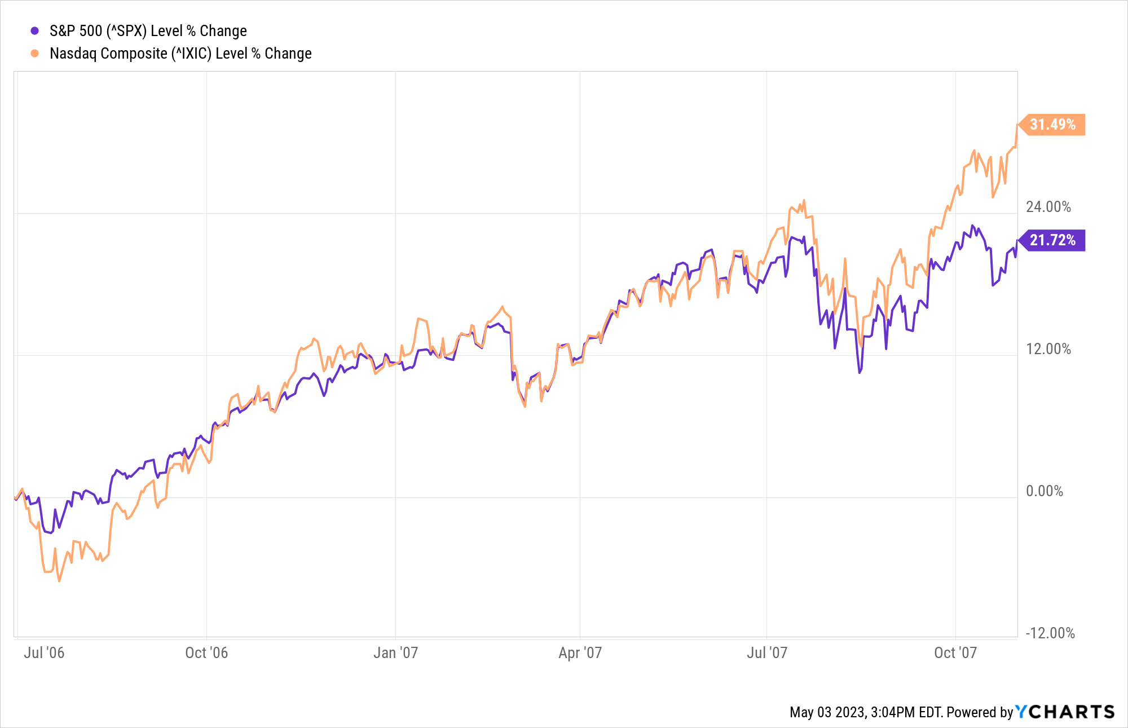Click the -12.00% y-axis label
Image resolution: width=1128 pixels, height=728 pixels.
[1050, 633]
